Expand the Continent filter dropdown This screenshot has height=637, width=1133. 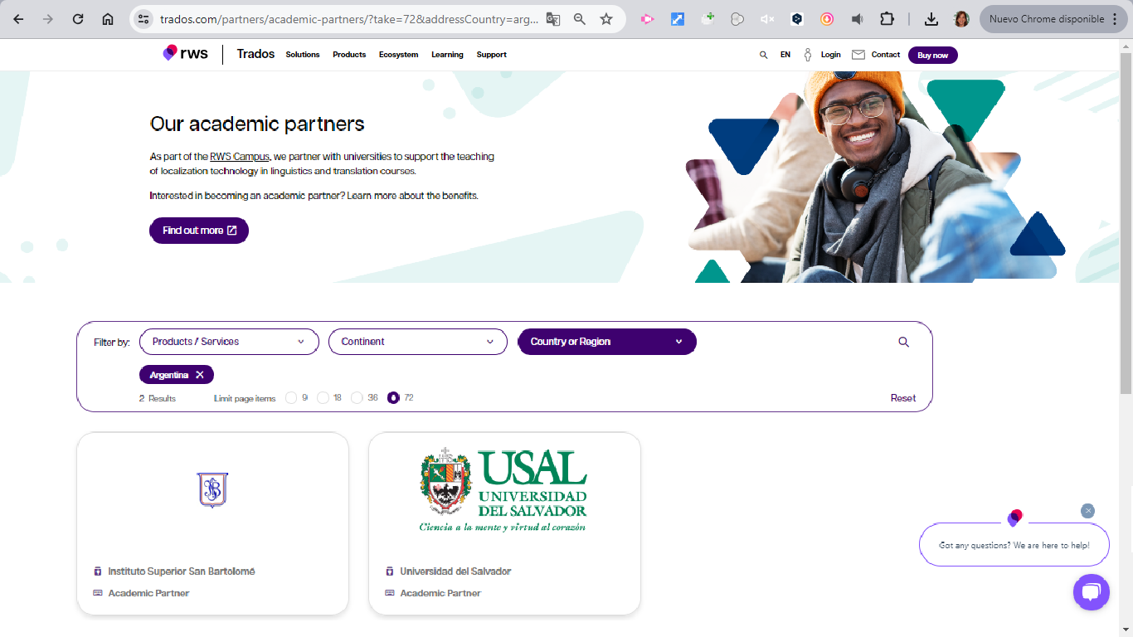[x=418, y=342]
